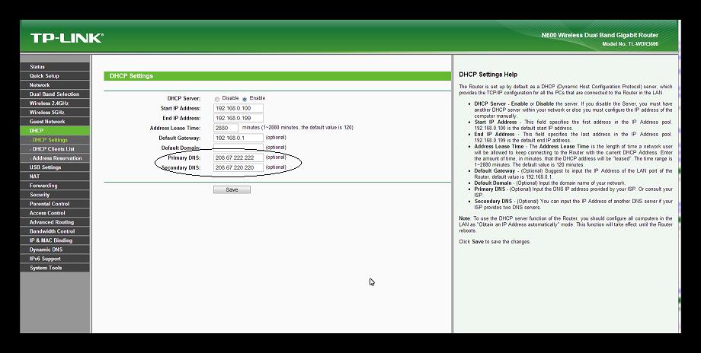Open DHCP Clients List
The width and height of the screenshot is (701, 353).
pyautogui.click(x=55, y=149)
